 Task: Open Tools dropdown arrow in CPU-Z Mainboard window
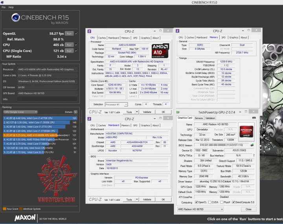click(x=137, y=200)
